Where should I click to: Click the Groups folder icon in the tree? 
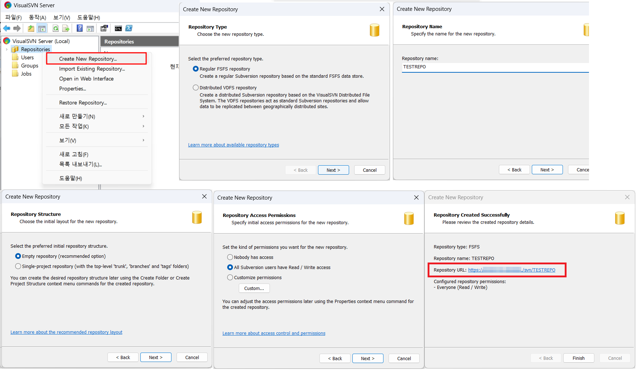(15, 65)
